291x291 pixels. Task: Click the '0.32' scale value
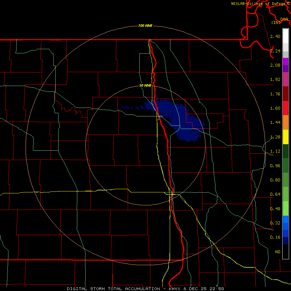275,223
